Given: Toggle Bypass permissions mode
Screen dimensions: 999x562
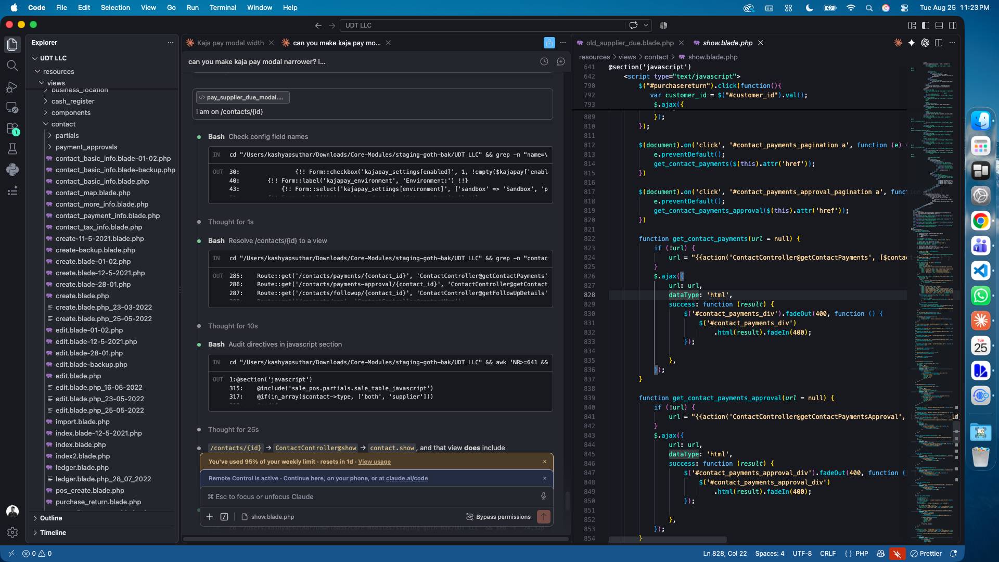Looking at the screenshot, I should pos(498,517).
